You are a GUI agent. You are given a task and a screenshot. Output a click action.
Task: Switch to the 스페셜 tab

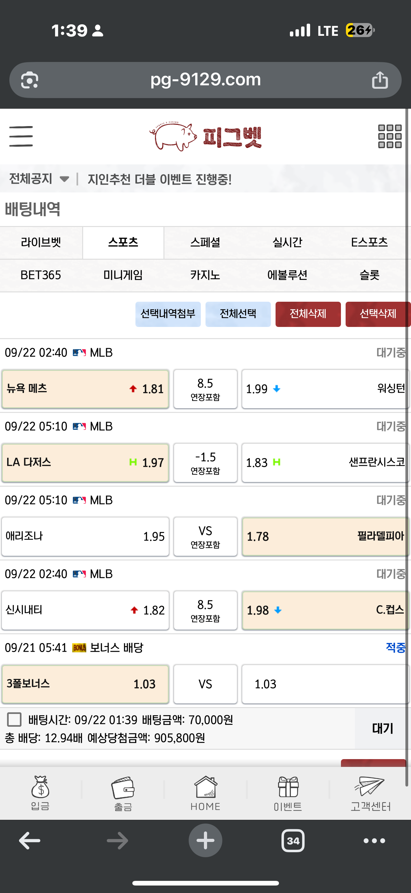205,242
